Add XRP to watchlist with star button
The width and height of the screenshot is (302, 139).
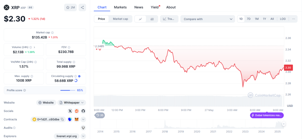[x=70, y=7]
